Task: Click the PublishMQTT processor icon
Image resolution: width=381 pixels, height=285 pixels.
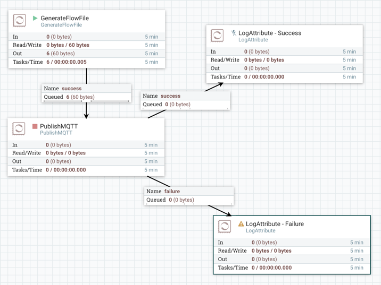Action: (x=19, y=128)
